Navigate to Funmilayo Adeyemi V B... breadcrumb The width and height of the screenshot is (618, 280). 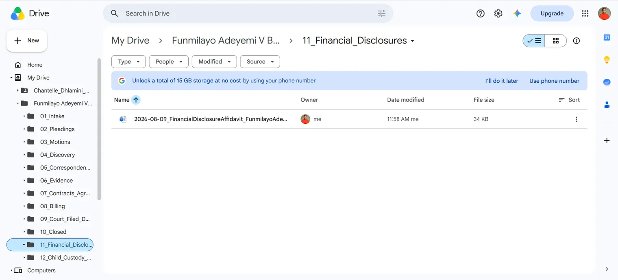[226, 41]
